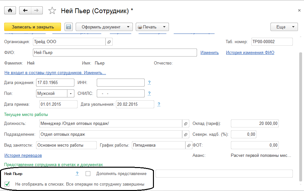Click the Home icon button
This screenshot has width=304, height=191.
pyautogui.click(x=10, y=11)
